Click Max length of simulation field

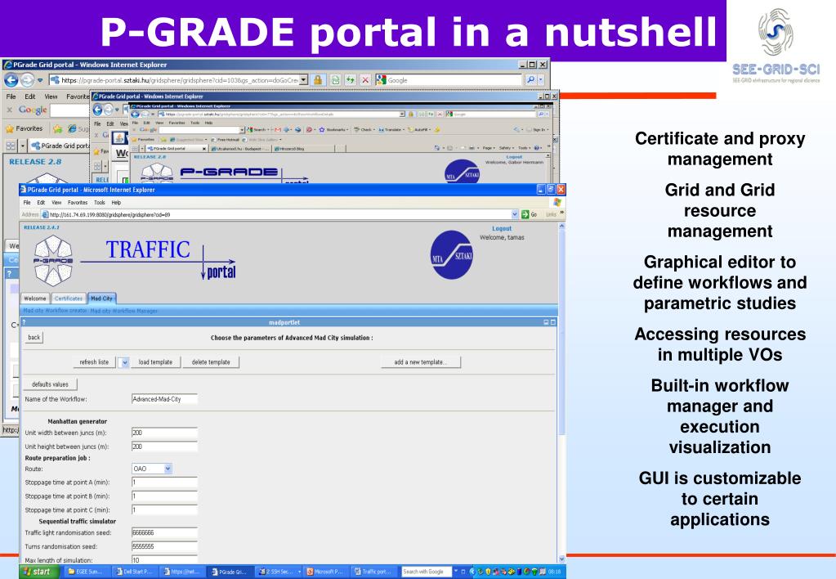tap(164, 560)
